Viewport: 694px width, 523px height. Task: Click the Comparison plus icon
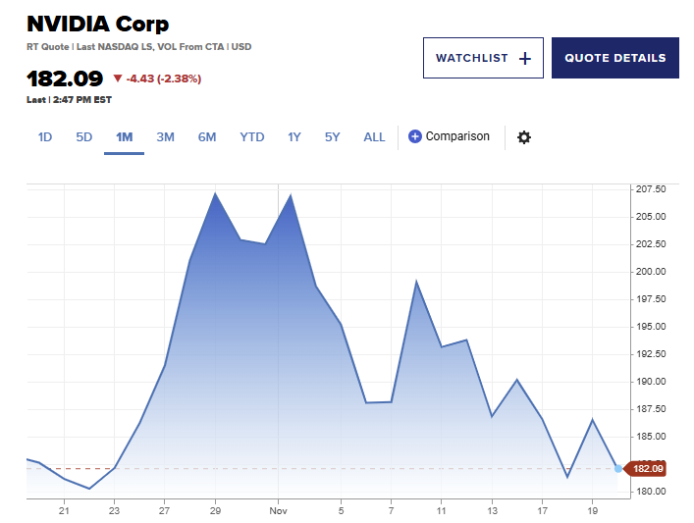[x=414, y=136]
